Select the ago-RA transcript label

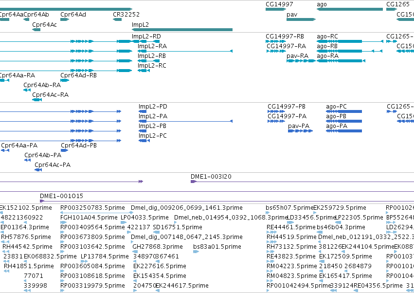point(328,56)
